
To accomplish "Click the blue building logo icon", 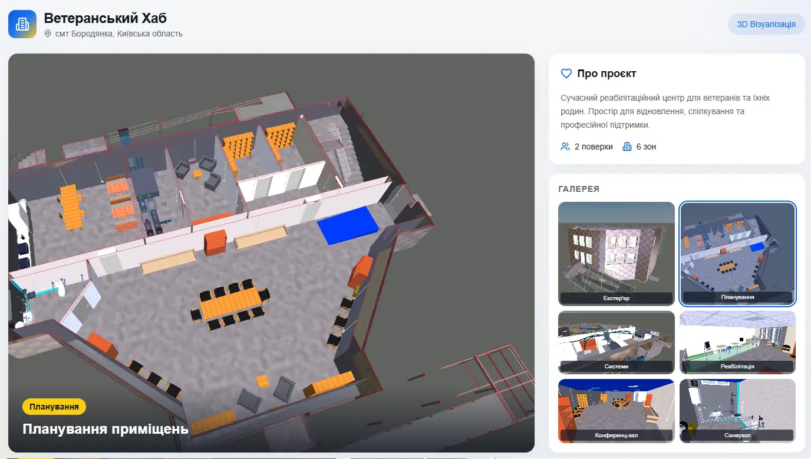I will point(22,24).
